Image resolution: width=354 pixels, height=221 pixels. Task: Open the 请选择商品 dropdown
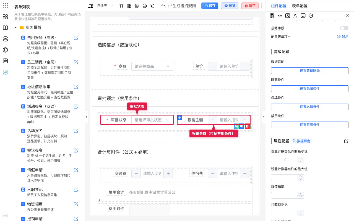click(x=152, y=66)
